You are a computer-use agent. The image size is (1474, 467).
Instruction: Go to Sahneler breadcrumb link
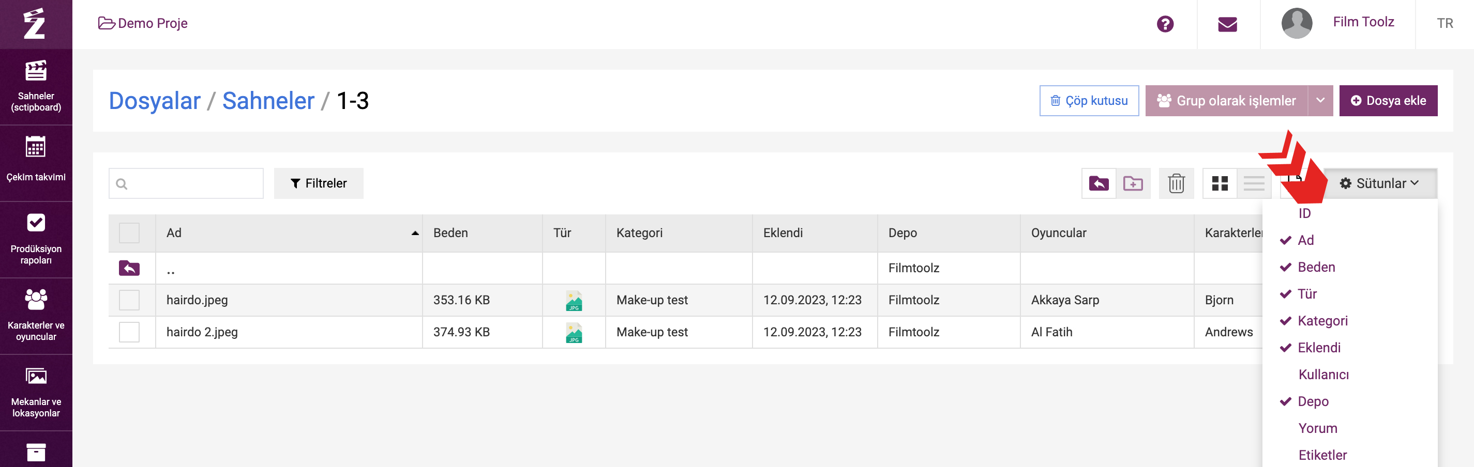pyautogui.click(x=268, y=101)
